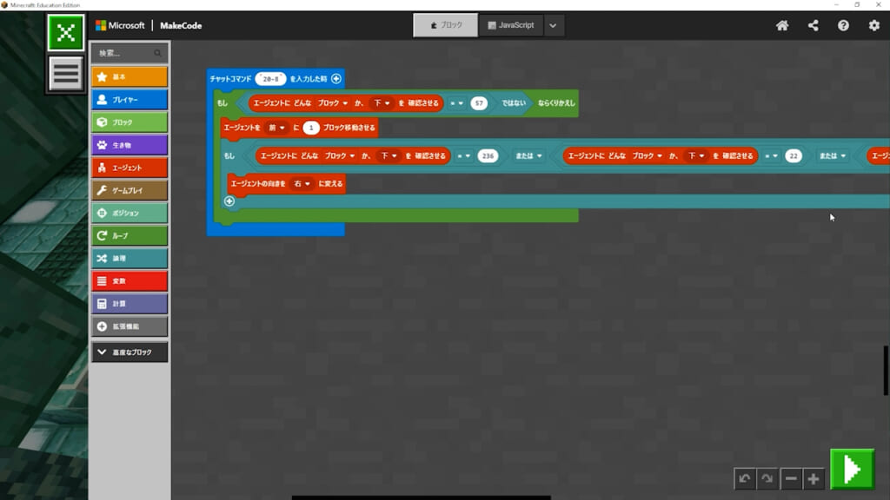Expand the 高度なブロック section
Screen dimensions: 890x500
pyautogui.click(x=129, y=352)
